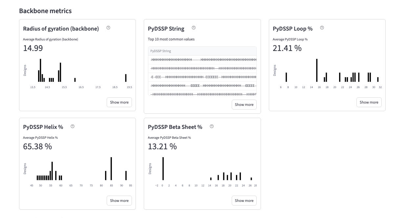Viewport: 408px width, 218px height.
Task: Click the PyDSSP Helix % help icon
Action: click(73, 126)
